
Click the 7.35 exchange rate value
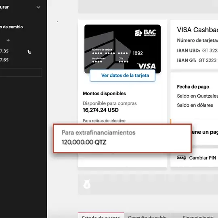point(4,51)
